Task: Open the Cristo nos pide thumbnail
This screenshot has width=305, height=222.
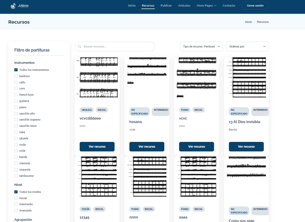Action: [246, 177]
